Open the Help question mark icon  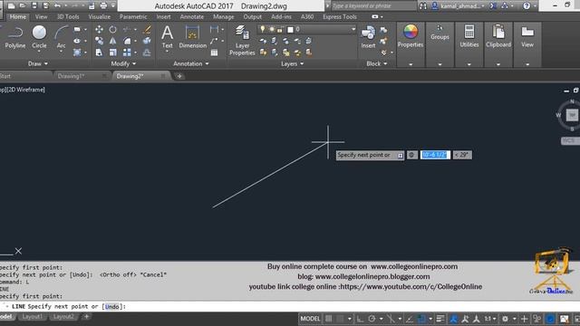tap(527, 5)
